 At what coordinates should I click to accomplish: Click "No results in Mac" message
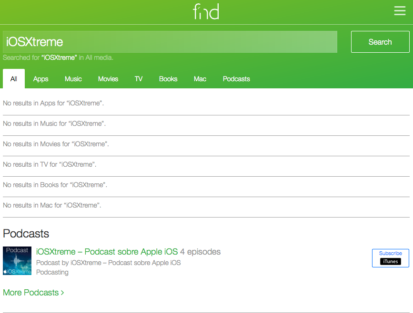[x=52, y=205]
